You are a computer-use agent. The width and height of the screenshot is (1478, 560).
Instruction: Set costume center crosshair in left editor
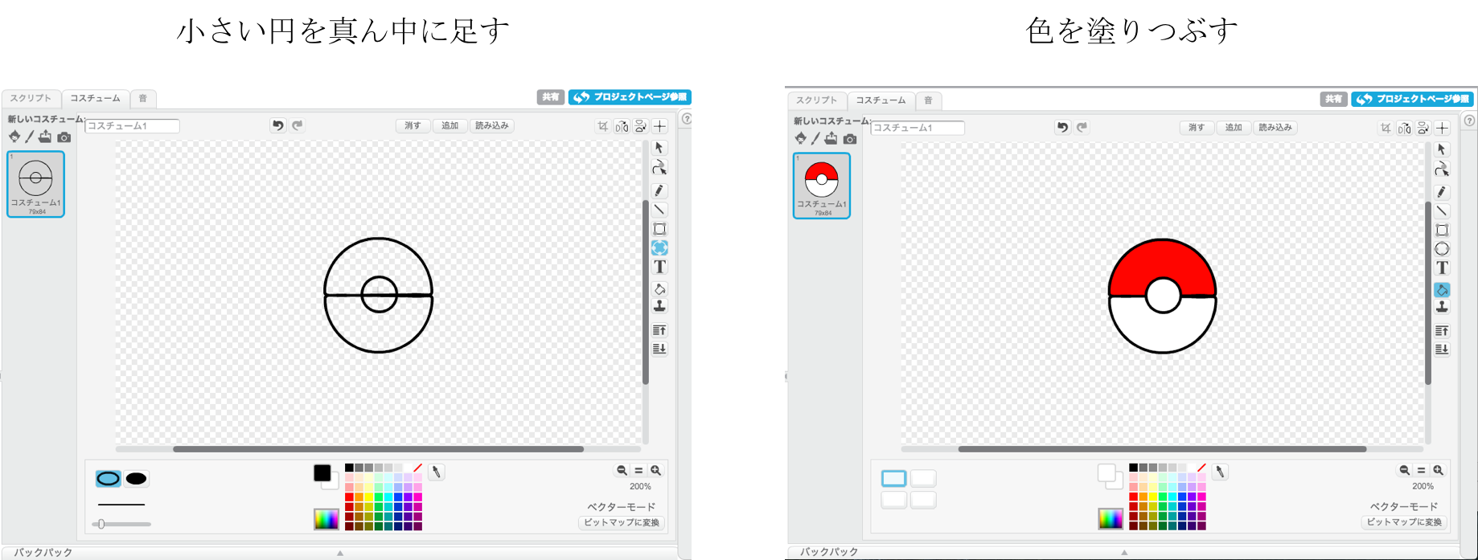coord(660,126)
